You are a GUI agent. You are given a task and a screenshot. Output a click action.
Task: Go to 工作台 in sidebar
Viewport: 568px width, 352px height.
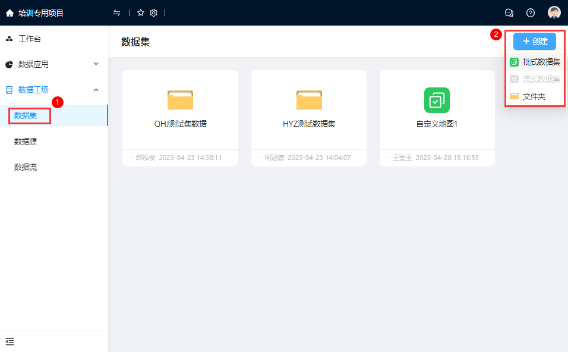30,39
